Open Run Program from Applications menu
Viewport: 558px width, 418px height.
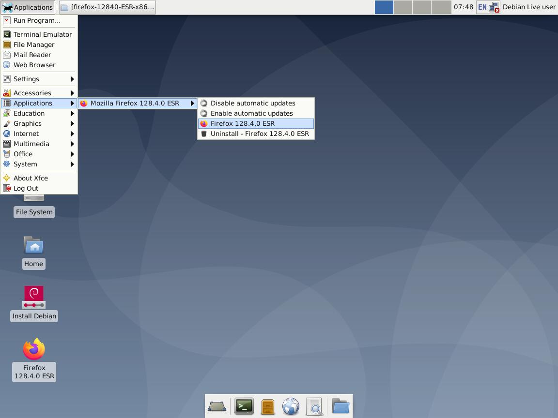pyautogui.click(x=39, y=20)
